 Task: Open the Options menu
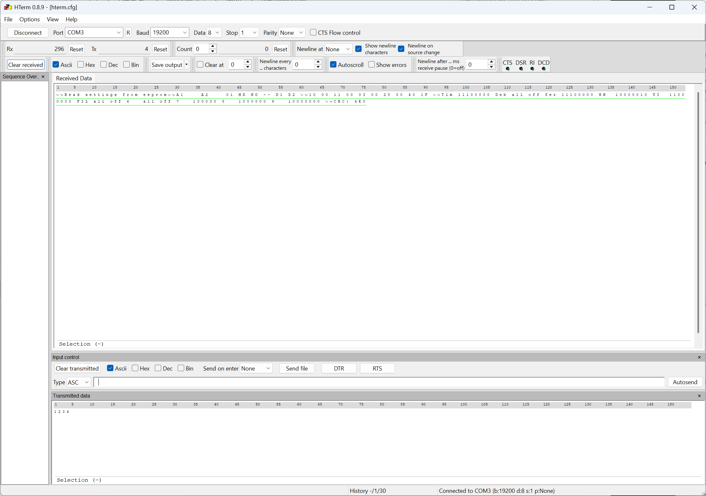pyautogui.click(x=29, y=19)
